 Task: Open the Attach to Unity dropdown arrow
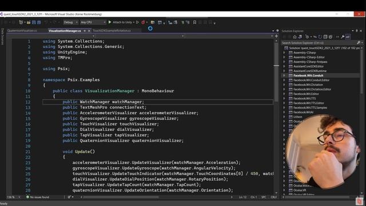coord(134,22)
